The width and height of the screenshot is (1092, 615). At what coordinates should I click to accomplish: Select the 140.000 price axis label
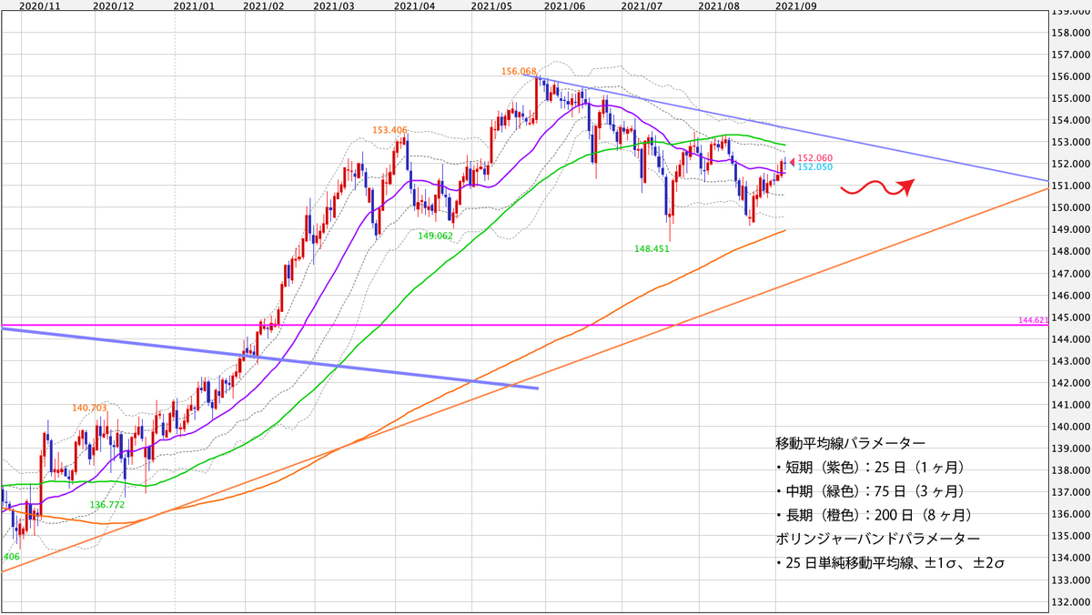(x=1070, y=427)
